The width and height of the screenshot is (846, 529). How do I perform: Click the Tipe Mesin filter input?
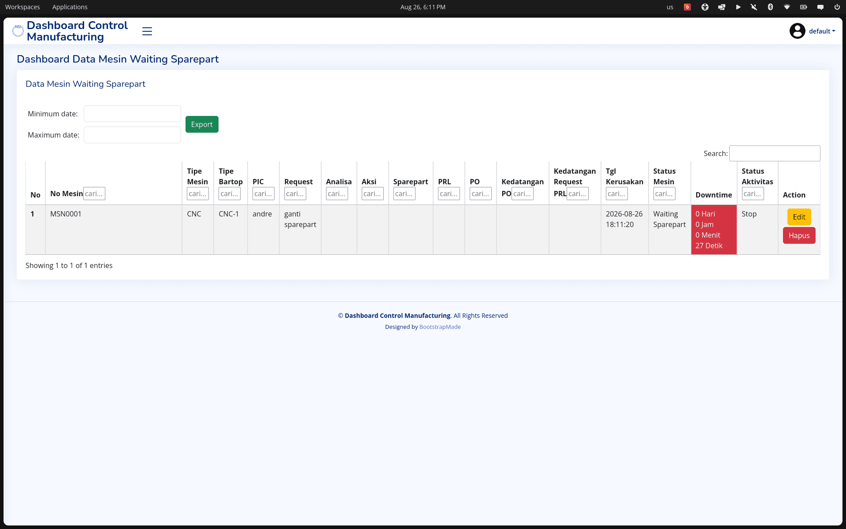tap(198, 194)
